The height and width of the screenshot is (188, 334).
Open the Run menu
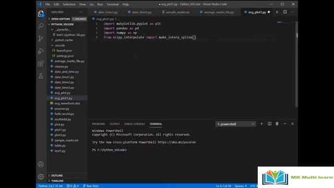coord(100,4)
